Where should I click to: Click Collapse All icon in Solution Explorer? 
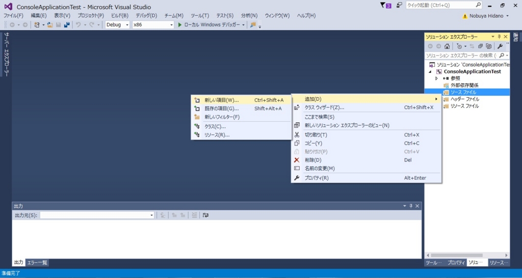coord(480,46)
